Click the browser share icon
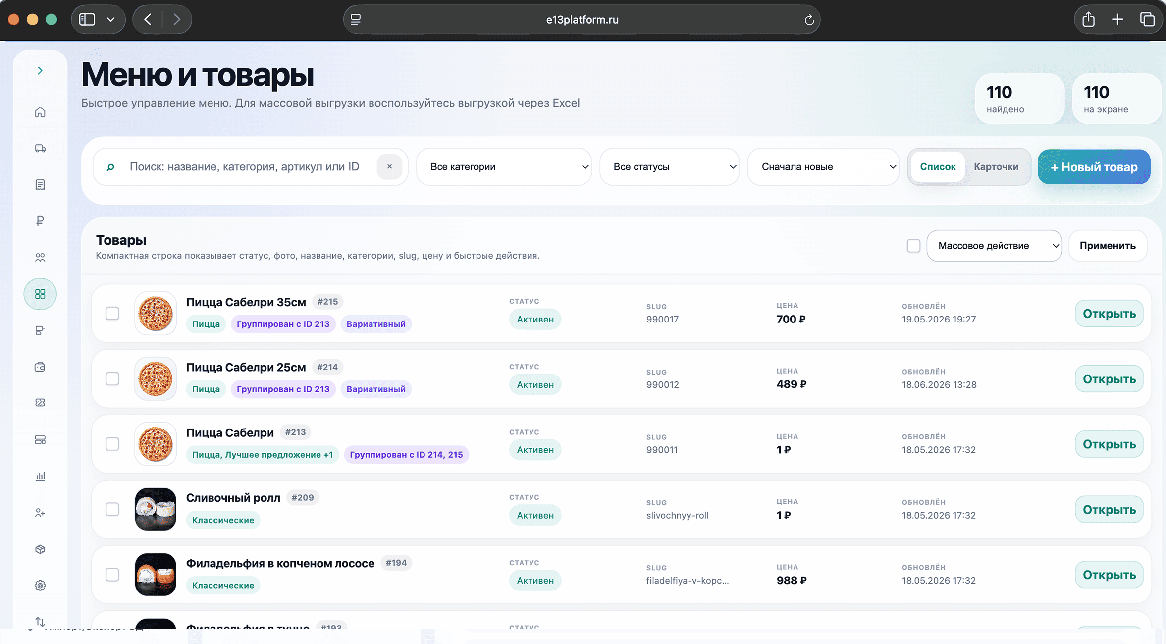1166x644 pixels. (x=1088, y=19)
